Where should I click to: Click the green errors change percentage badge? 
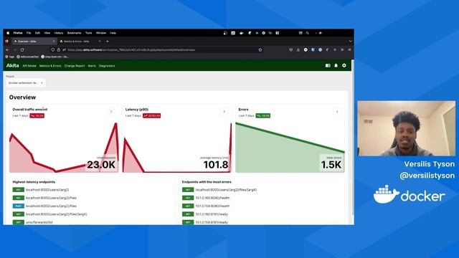[263, 116]
